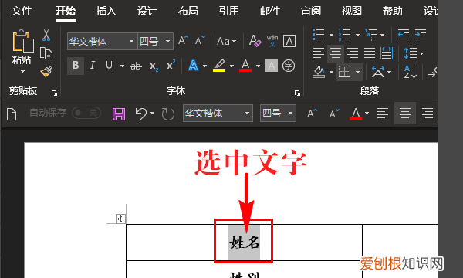The width and height of the screenshot is (463, 278).
Task: Switch to the 引用 tab
Action: click(229, 12)
